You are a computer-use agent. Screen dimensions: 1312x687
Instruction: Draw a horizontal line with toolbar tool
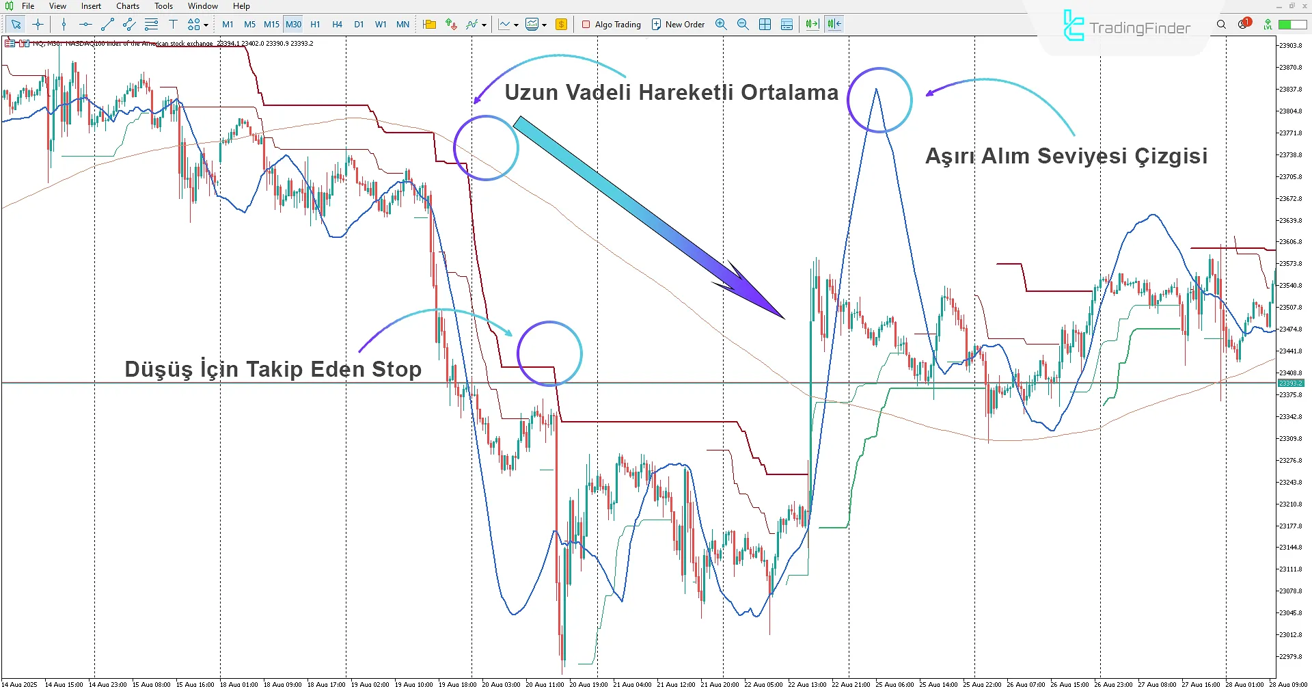tap(85, 25)
